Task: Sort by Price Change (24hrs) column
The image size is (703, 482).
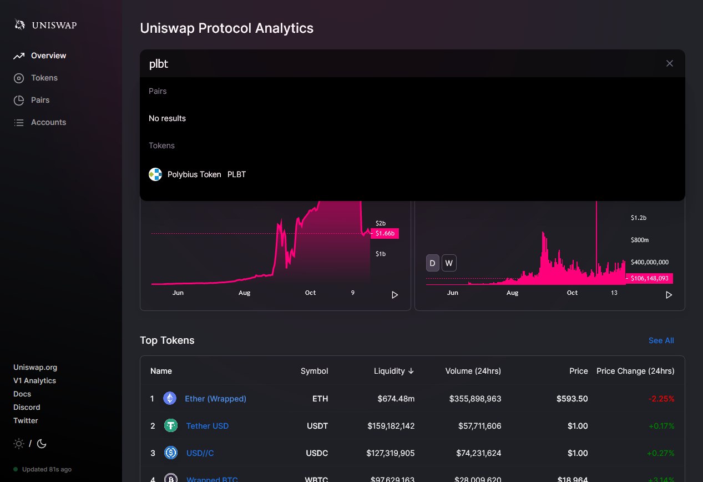Action: click(x=635, y=371)
